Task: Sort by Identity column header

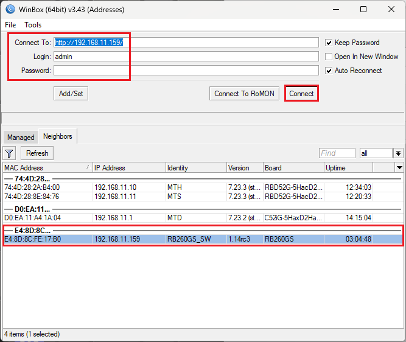Action: (196, 168)
